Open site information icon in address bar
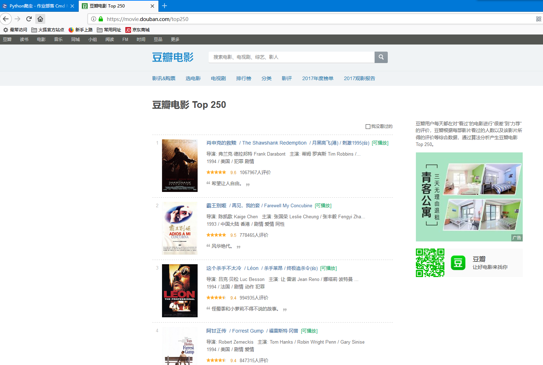The image size is (543, 365). (x=94, y=19)
